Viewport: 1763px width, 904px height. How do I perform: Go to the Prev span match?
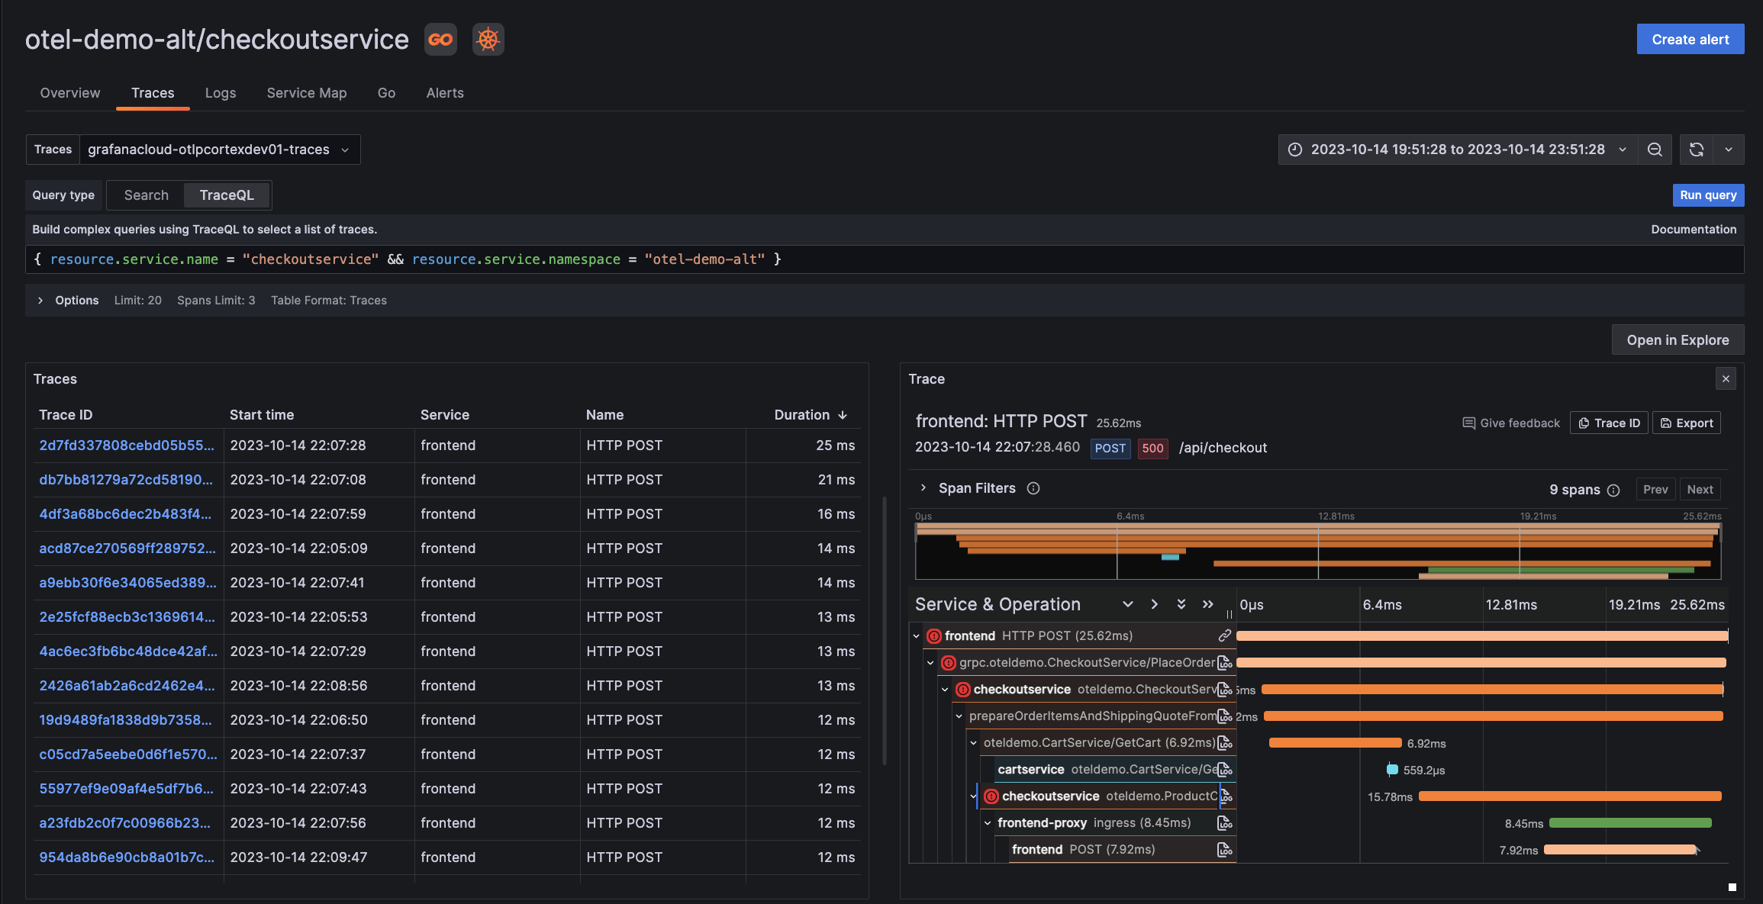pos(1655,490)
